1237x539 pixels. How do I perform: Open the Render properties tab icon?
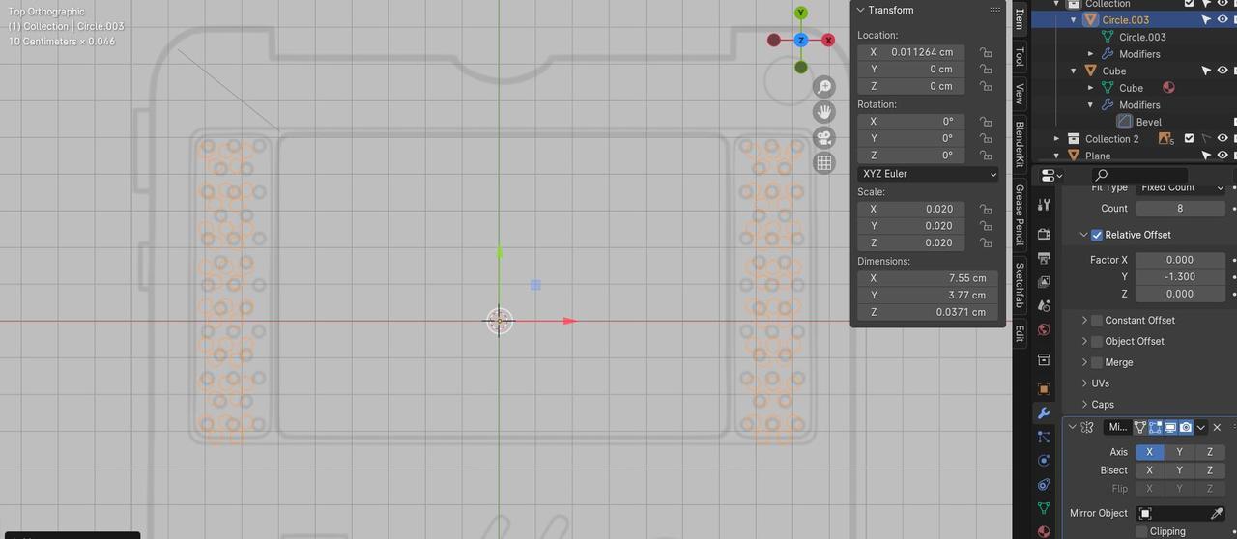1044,234
